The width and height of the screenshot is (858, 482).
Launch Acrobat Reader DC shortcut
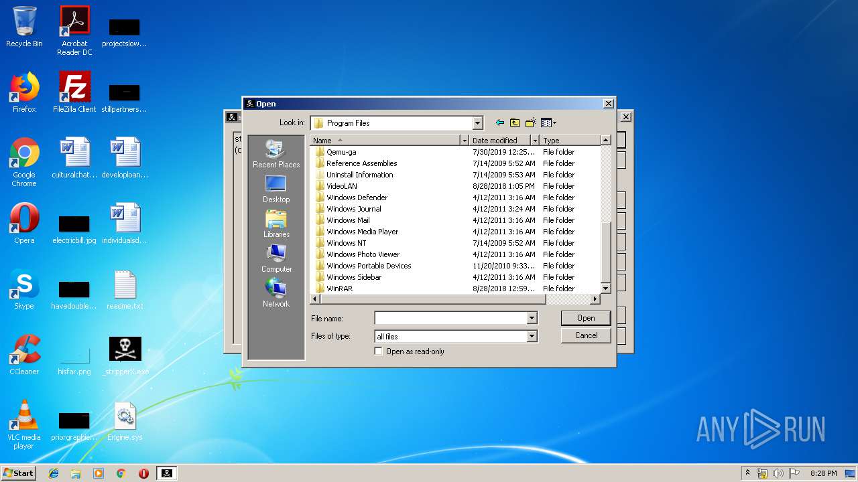74,31
